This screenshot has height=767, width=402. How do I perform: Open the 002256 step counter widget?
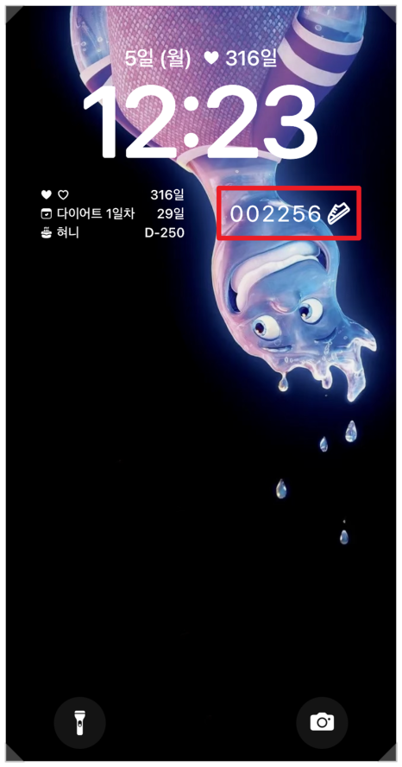coord(290,213)
